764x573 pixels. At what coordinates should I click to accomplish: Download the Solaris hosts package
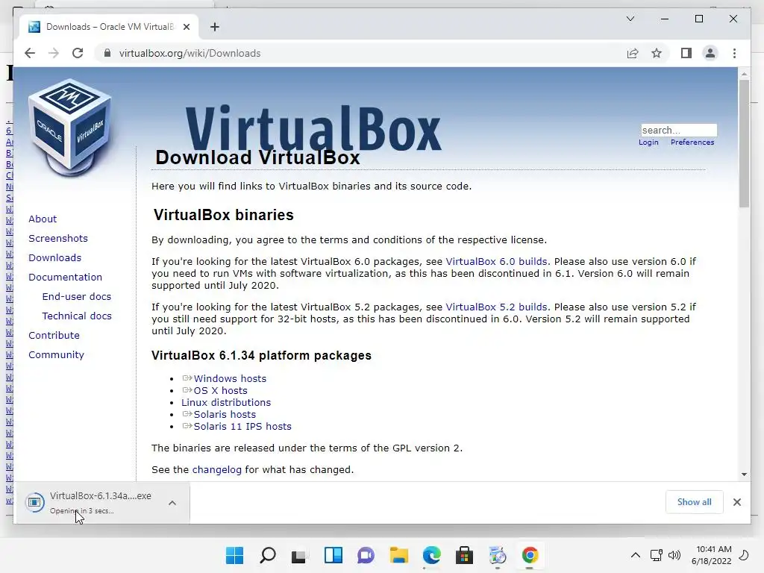225,415
